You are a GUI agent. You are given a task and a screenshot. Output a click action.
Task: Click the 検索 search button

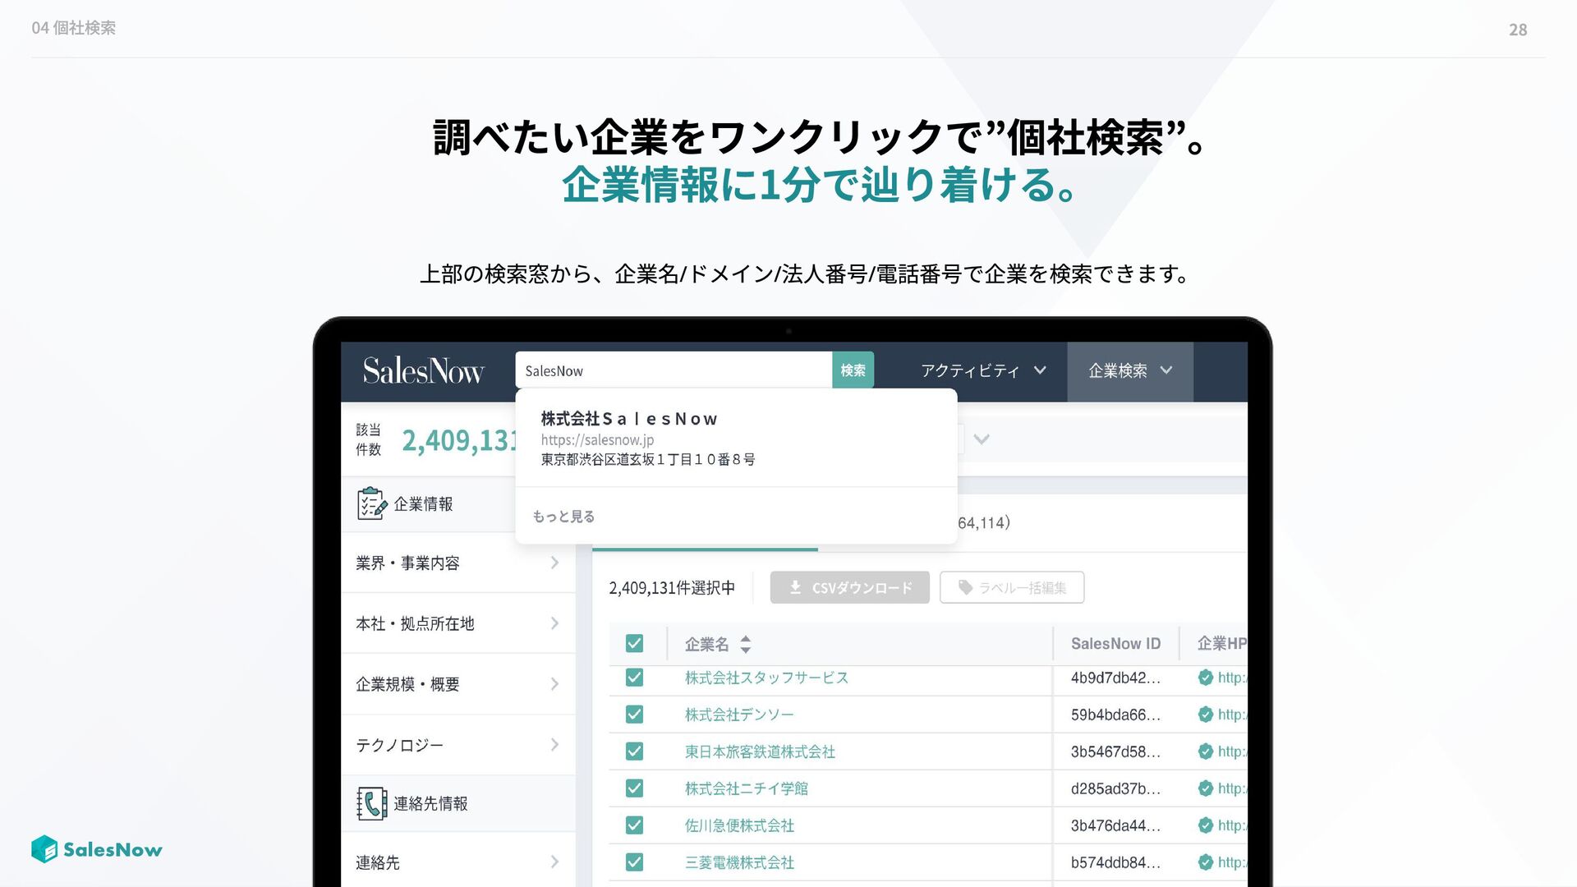click(x=853, y=370)
